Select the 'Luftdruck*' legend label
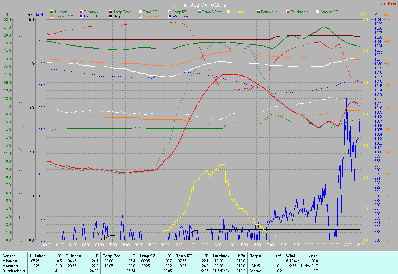398x274 pixels. pyautogui.click(x=92, y=16)
